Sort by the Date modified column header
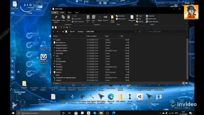Image resolution: width=204 pixels, height=115 pixels. [x=95, y=36]
